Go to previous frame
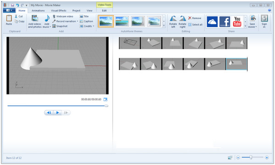The height and width of the screenshot is (165, 275). click(49, 113)
